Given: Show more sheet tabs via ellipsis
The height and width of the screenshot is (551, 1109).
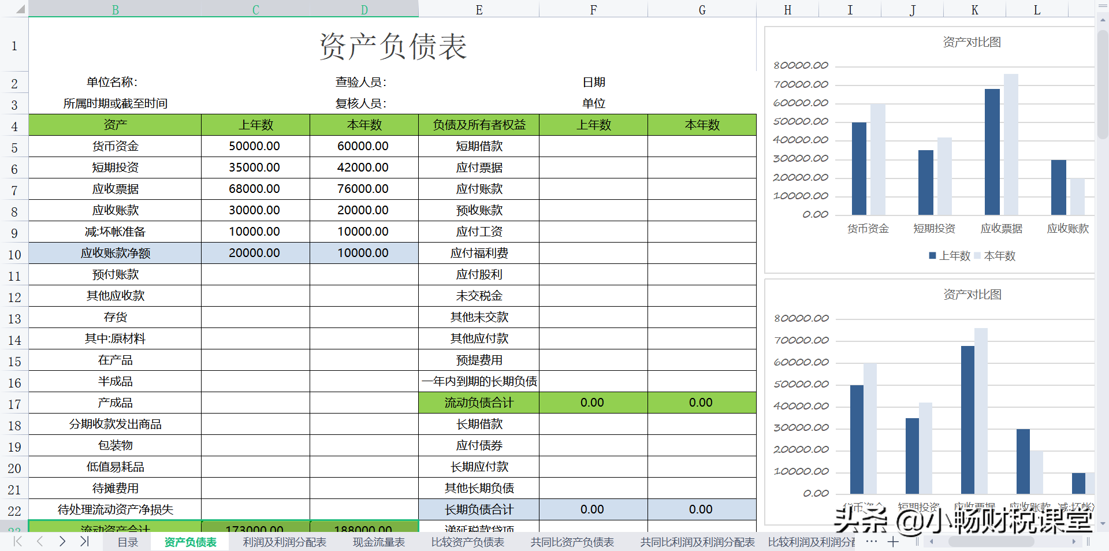Looking at the screenshot, I should (x=872, y=542).
